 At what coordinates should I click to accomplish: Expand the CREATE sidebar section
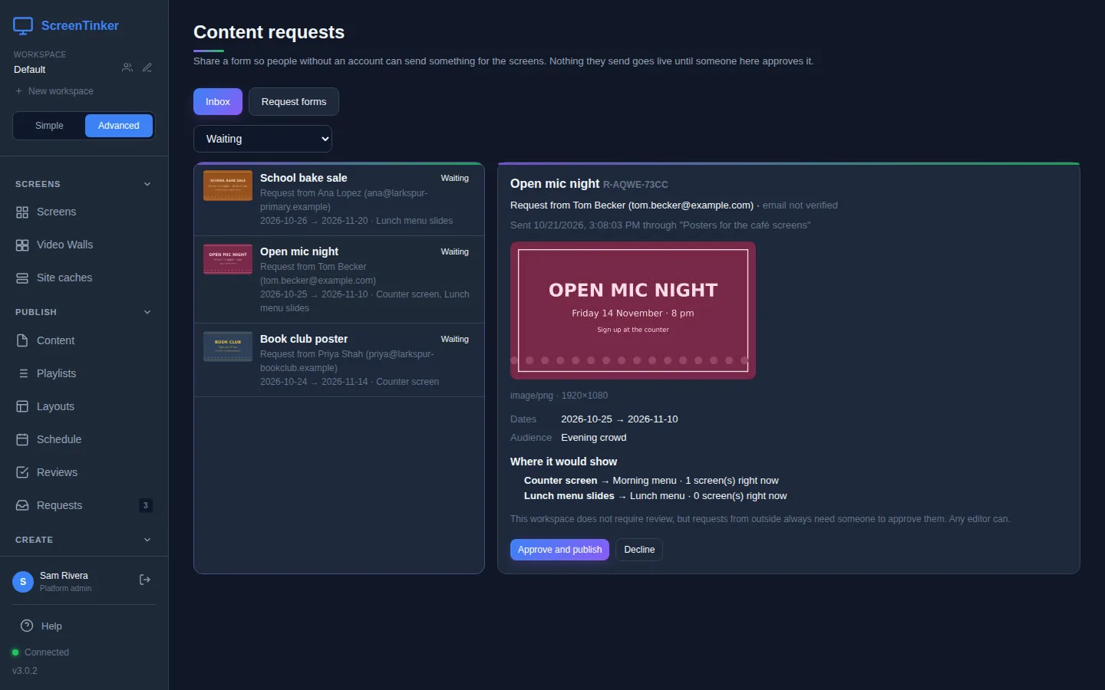coord(84,540)
